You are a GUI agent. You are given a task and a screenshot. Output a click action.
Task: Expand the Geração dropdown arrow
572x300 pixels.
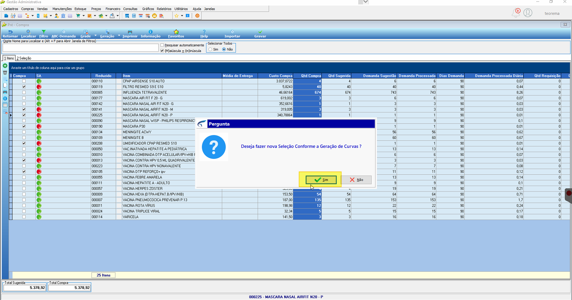tap(119, 35)
